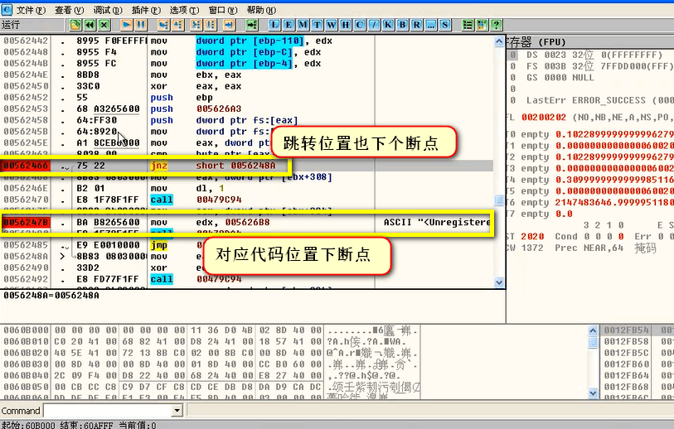Viewport: 674px width, 429px height.
Task: Click the disassembly scrollbar down arrow
Action: [499, 282]
